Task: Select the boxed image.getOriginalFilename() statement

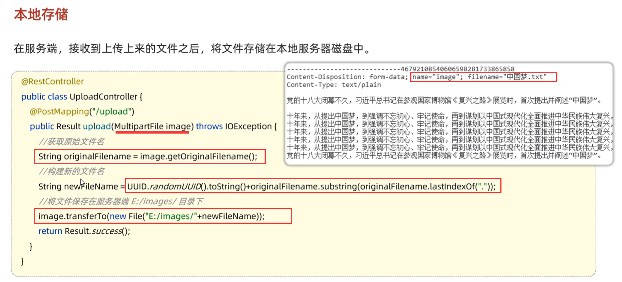Action: coord(149,156)
